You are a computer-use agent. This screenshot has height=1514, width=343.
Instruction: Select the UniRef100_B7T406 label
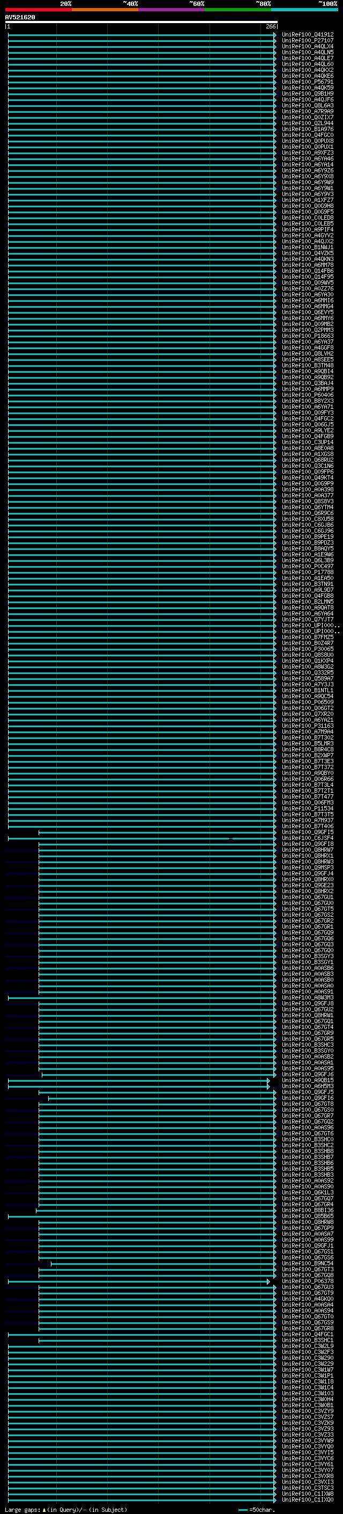click(x=307, y=827)
